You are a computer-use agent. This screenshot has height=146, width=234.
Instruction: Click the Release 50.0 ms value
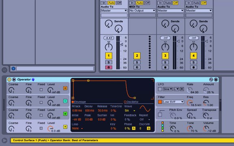pos(102,111)
